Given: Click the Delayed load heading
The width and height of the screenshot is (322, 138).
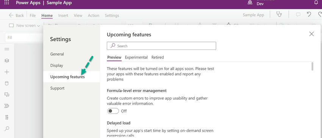Looking at the screenshot, I should click(x=119, y=123).
